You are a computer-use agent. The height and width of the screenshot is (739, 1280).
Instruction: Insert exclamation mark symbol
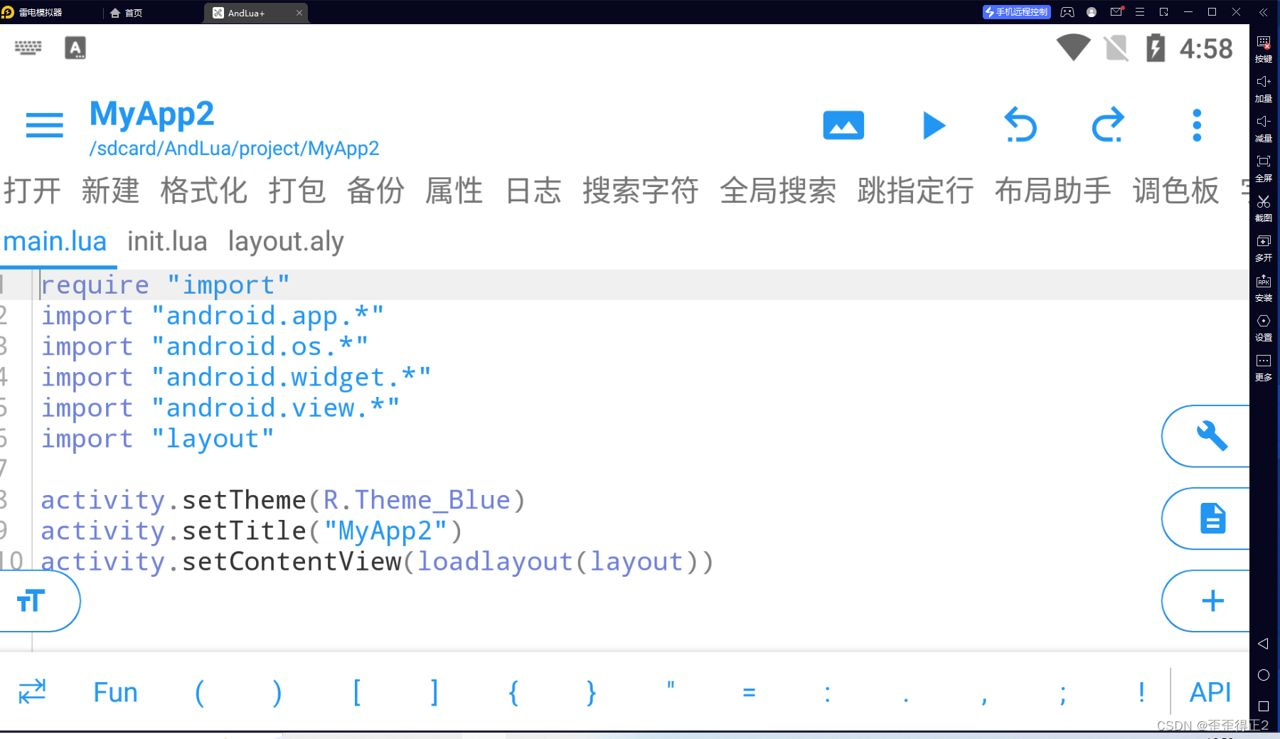tap(1141, 692)
